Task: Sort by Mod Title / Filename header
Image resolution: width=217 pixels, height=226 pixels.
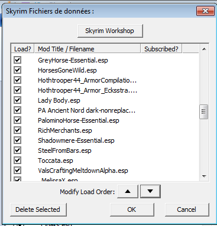Action: tap(88, 49)
